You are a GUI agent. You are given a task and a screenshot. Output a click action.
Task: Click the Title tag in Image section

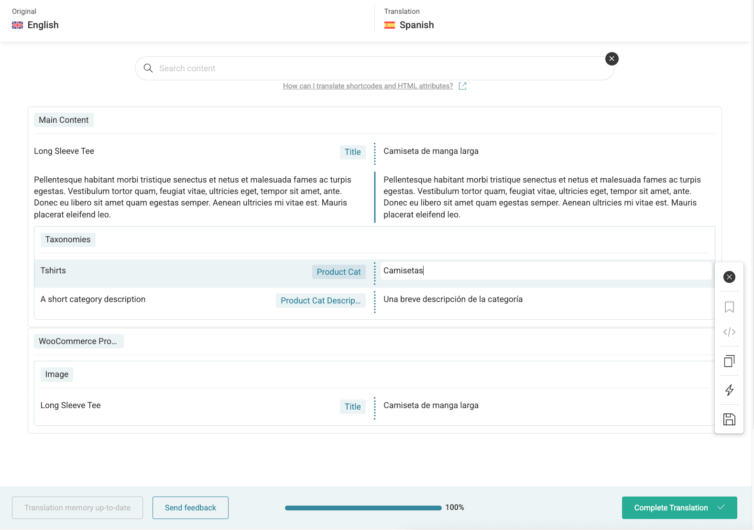pos(353,407)
